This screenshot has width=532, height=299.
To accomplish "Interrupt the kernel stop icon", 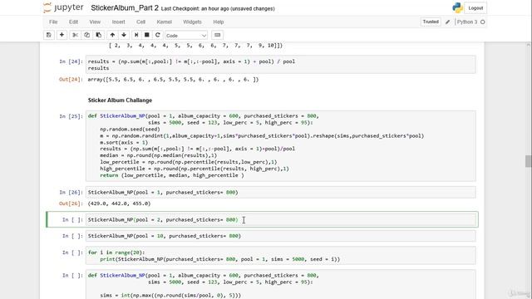I will pyautogui.click(x=147, y=35).
